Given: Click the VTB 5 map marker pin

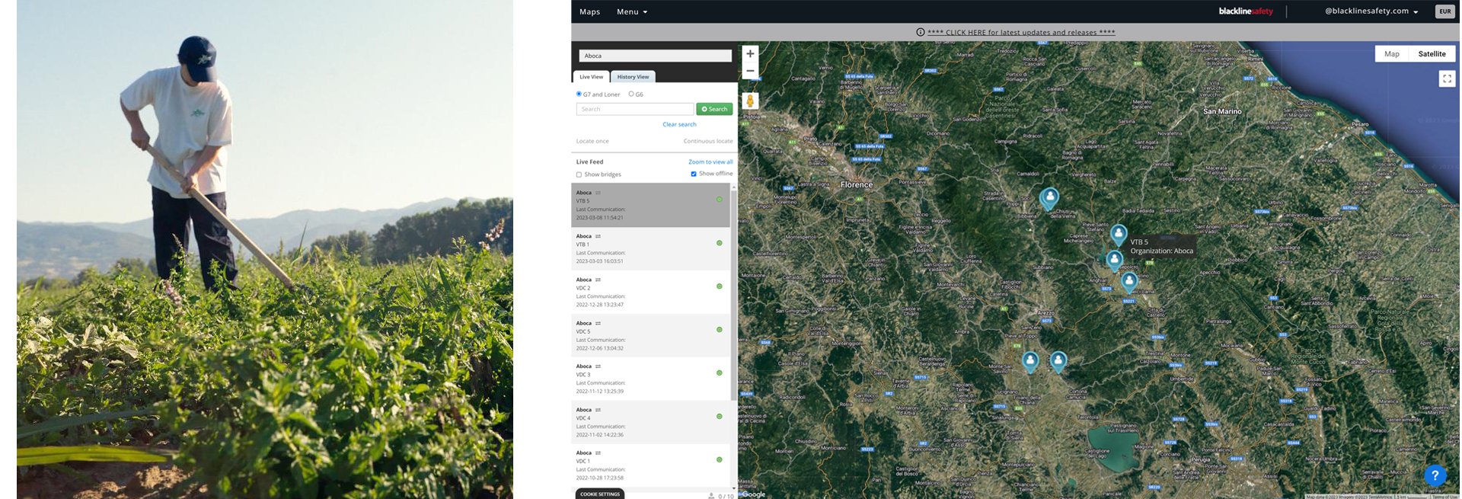Looking at the screenshot, I should (1118, 234).
